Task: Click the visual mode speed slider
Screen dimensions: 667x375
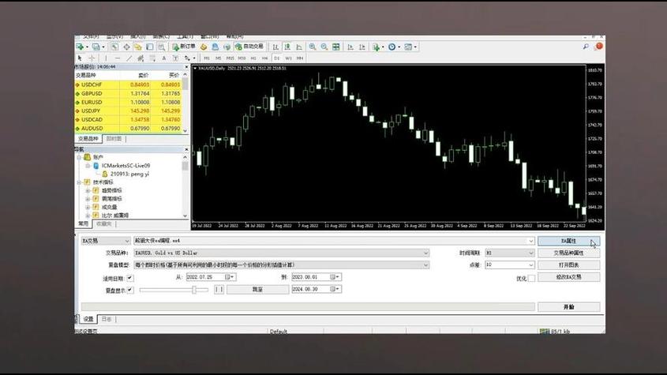Action: point(193,290)
